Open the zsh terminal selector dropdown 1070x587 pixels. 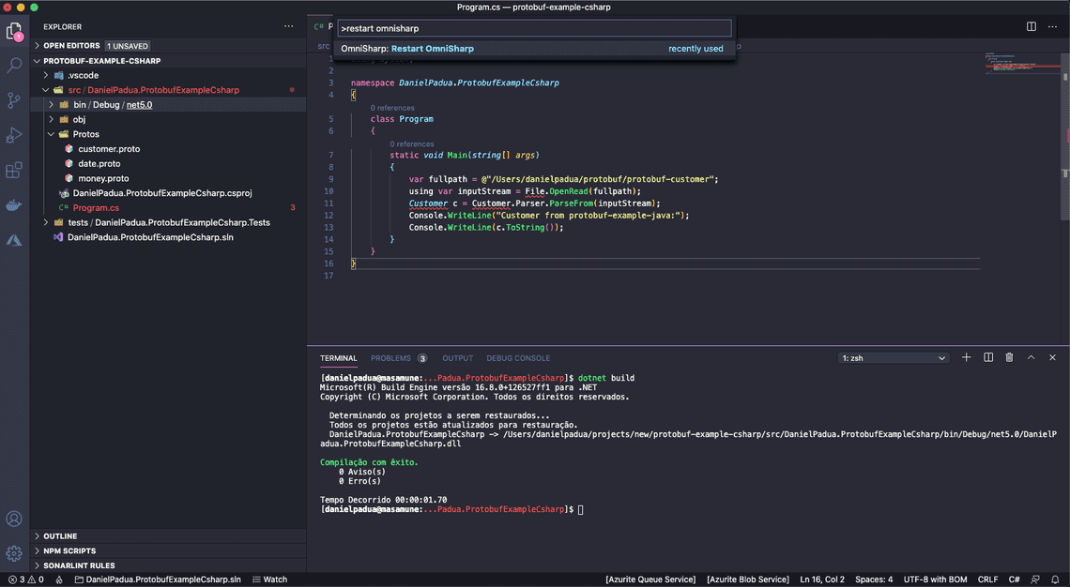(x=894, y=358)
